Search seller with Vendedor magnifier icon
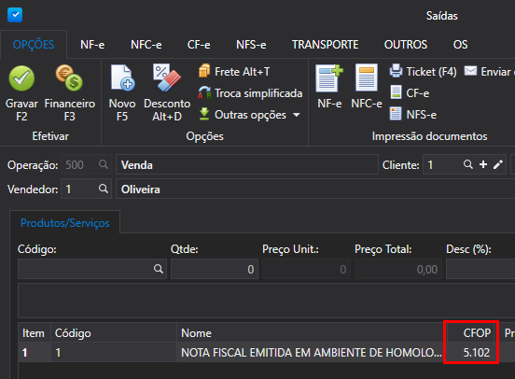Viewport: 515px width, 379px height. point(104,189)
